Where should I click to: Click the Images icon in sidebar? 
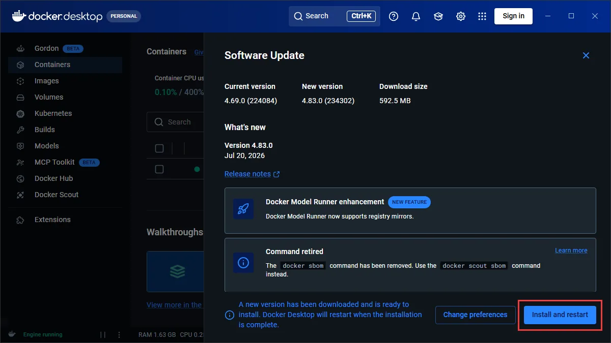coord(20,81)
